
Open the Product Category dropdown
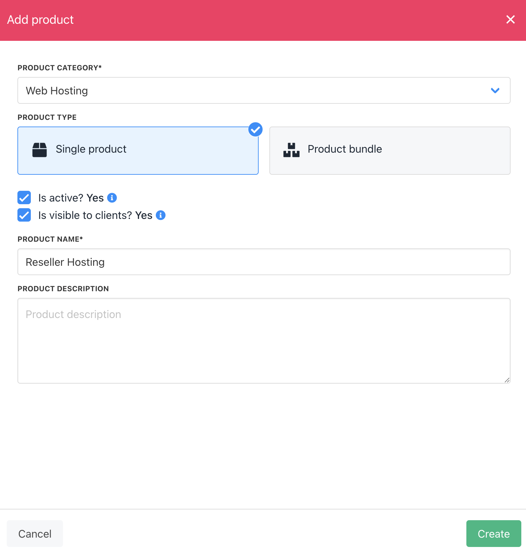click(x=264, y=90)
